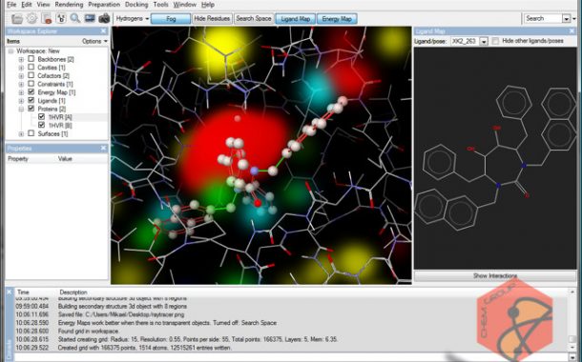
Task: Enable the Backbones checkbox
Action: (x=31, y=59)
